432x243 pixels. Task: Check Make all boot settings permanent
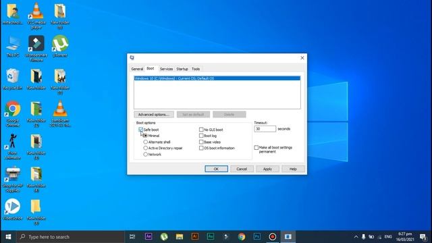coord(256,148)
